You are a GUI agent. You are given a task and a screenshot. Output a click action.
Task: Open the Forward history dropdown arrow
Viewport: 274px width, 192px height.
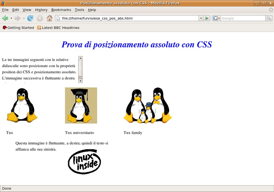pyautogui.click(x=24, y=18)
